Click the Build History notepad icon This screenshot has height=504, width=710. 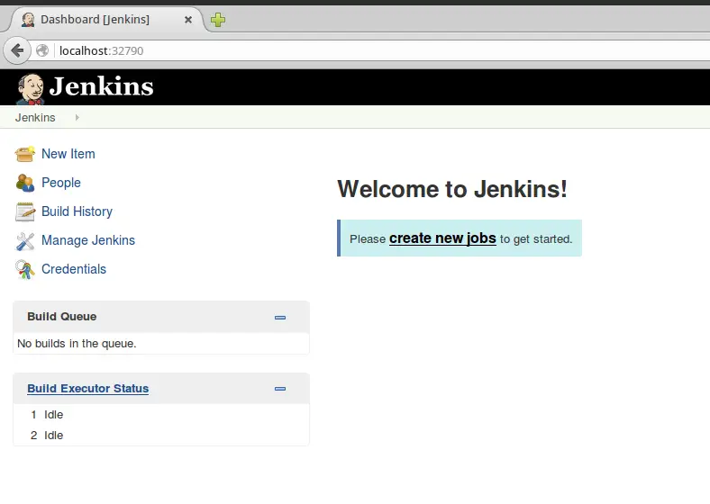(x=25, y=211)
